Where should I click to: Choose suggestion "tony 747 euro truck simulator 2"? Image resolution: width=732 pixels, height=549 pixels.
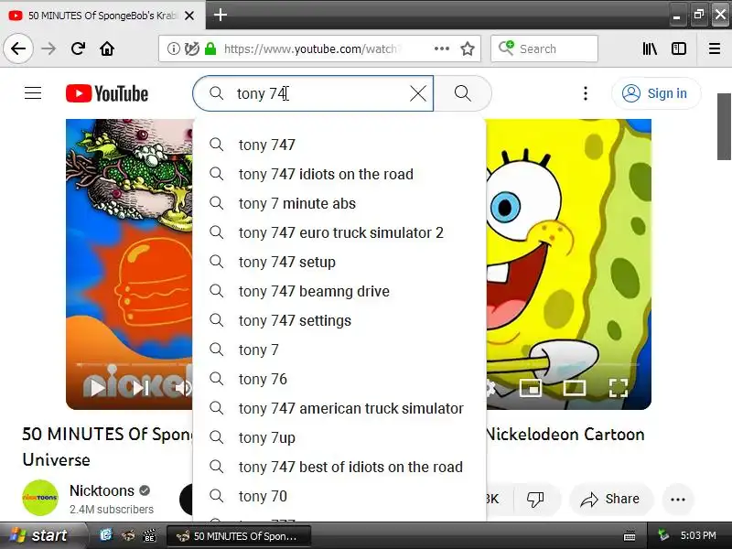[339, 232]
